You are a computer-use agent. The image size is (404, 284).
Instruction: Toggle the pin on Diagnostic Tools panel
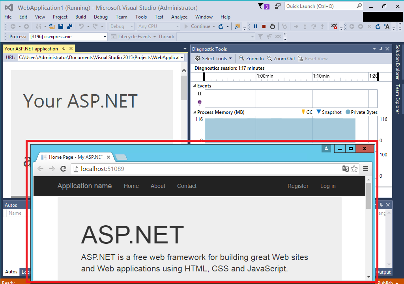(381, 48)
